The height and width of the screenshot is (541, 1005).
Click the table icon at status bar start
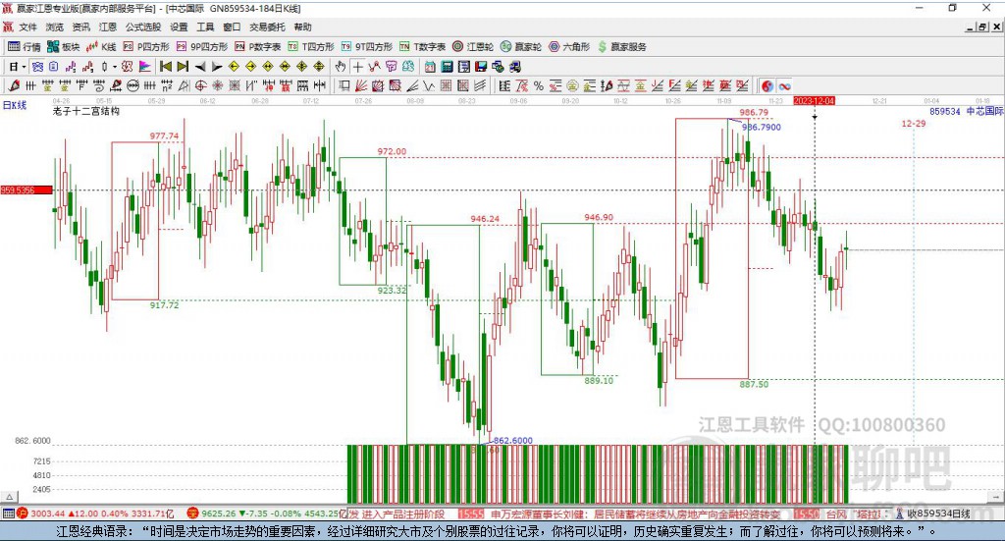point(8,514)
